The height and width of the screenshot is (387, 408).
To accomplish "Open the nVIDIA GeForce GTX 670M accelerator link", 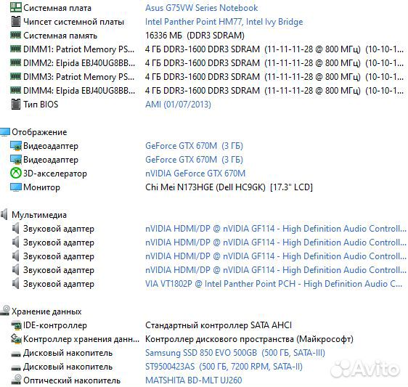I will point(195,174).
